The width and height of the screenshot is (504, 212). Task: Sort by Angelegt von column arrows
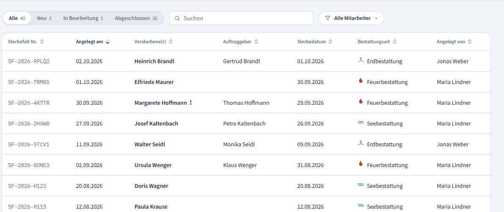[470, 42]
